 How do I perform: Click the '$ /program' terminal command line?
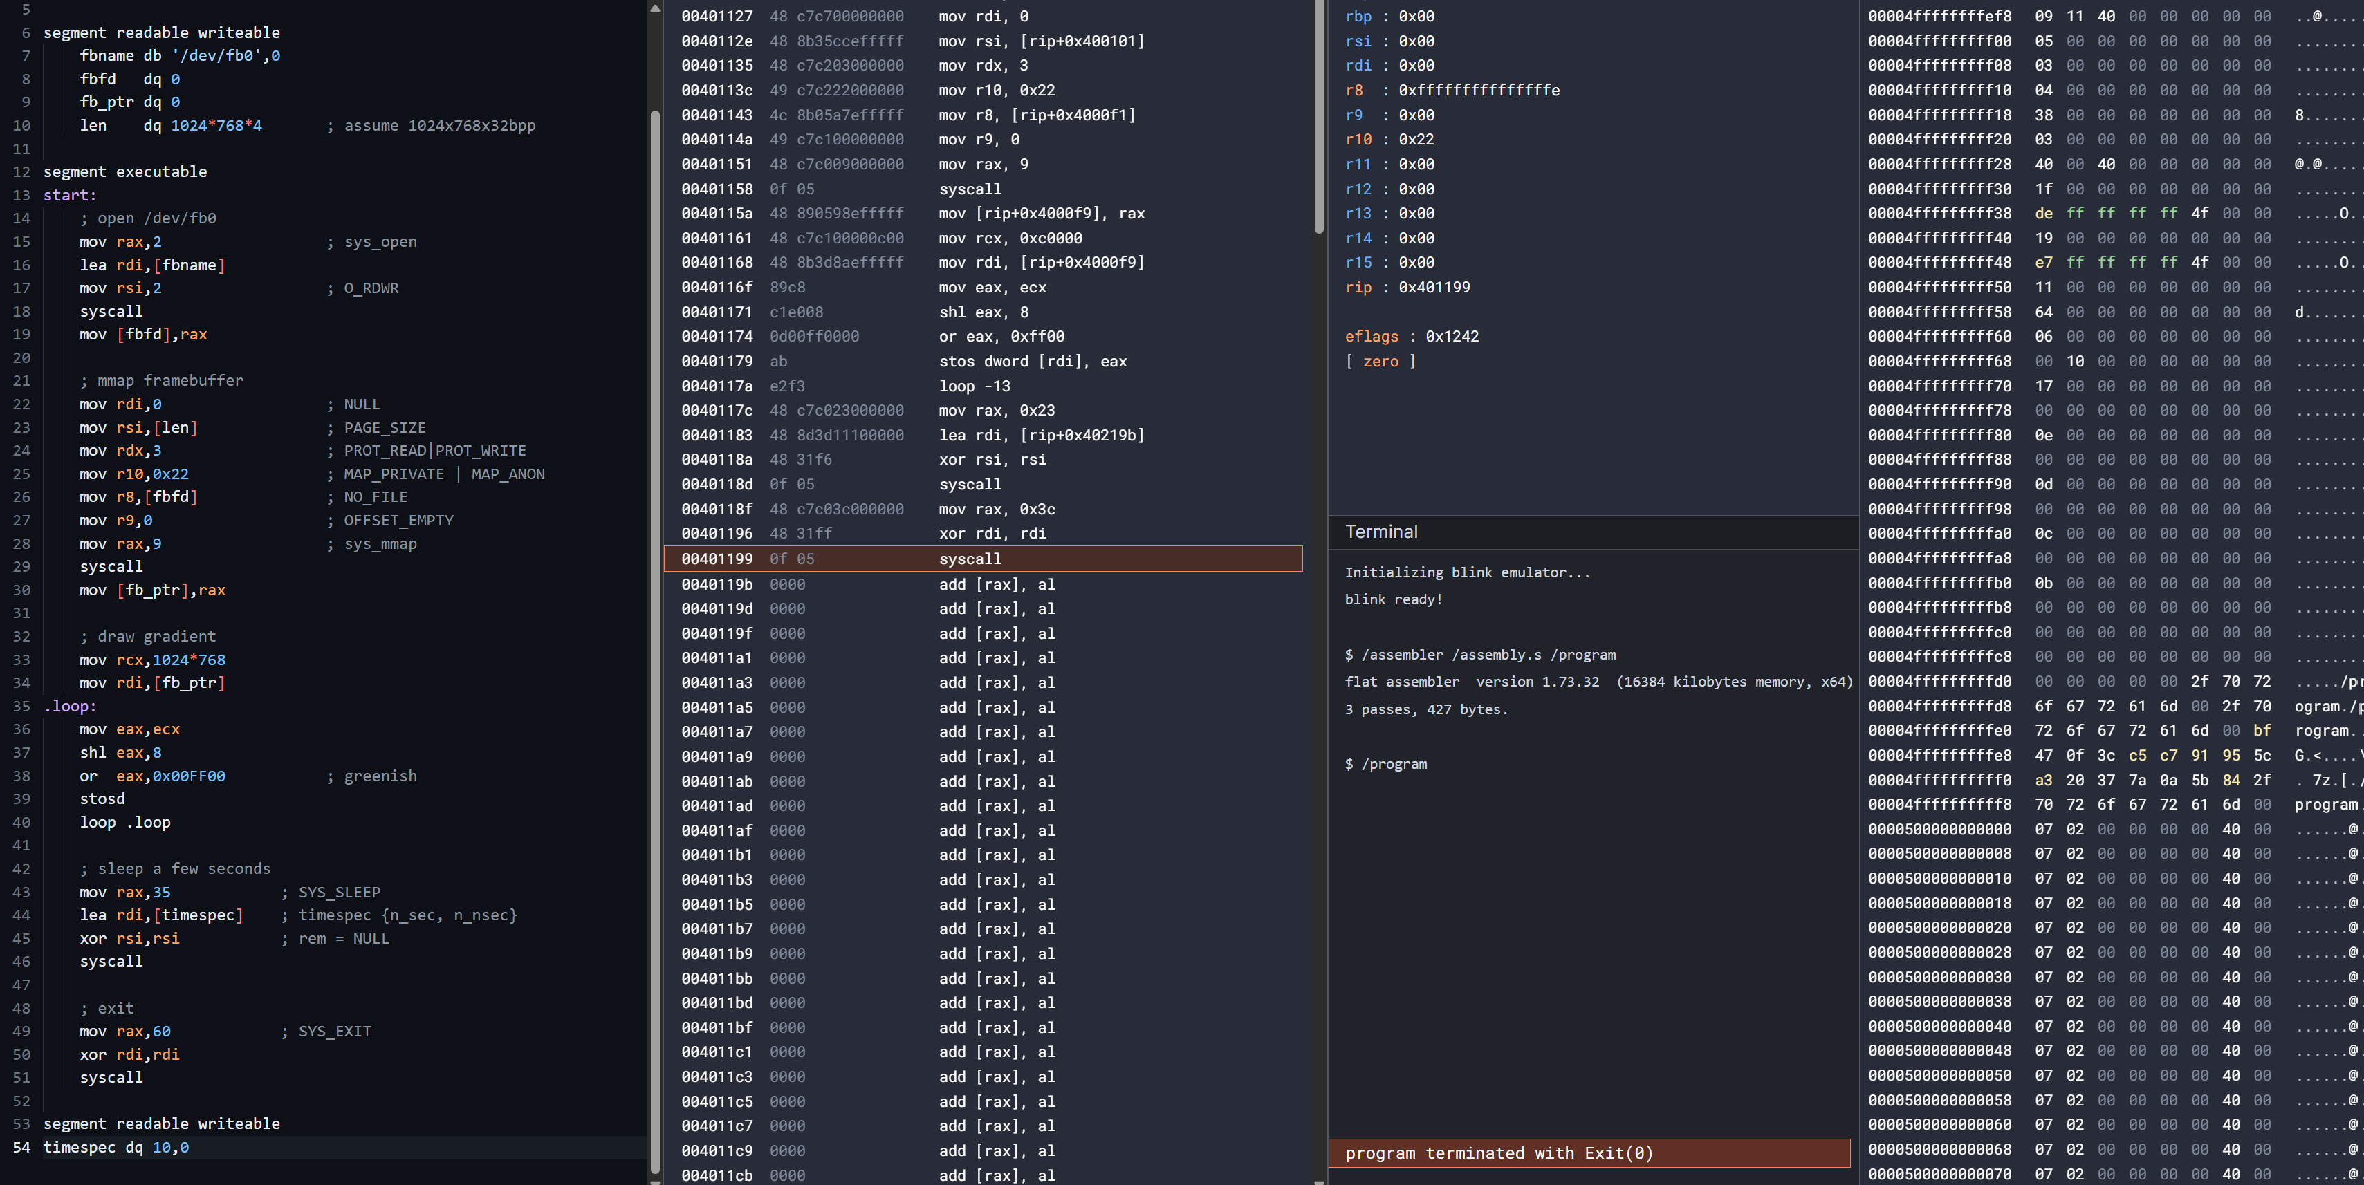[x=1386, y=764]
